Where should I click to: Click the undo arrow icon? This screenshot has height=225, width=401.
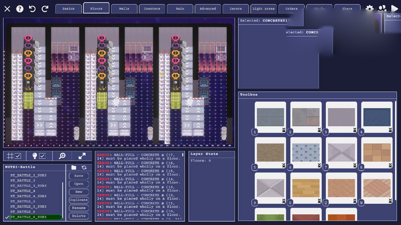click(x=32, y=8)
